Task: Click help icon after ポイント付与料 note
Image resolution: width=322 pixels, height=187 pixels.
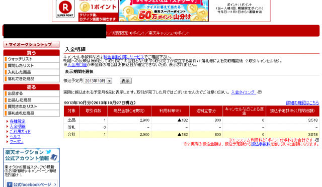Action: pyautogui.click(x=317, y=140)
